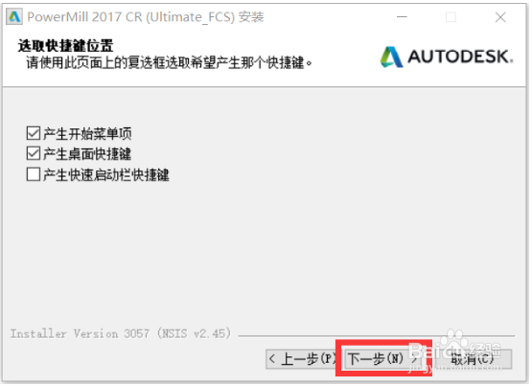Click the 产生桌面快捷键 label text
Viewport: 532px width, 386px height.
[87, 154]
